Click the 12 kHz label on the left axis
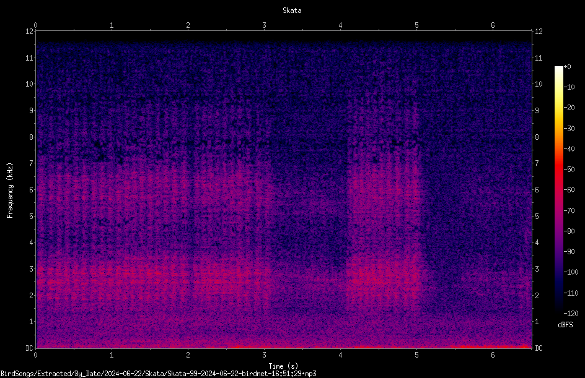 pyautogui.click(x=29, y=32)
